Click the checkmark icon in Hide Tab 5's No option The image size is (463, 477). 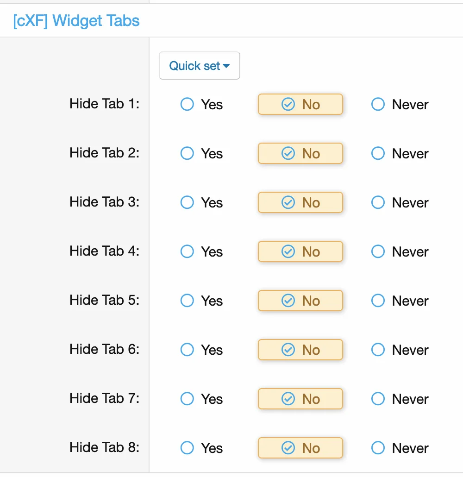[288, 301]
